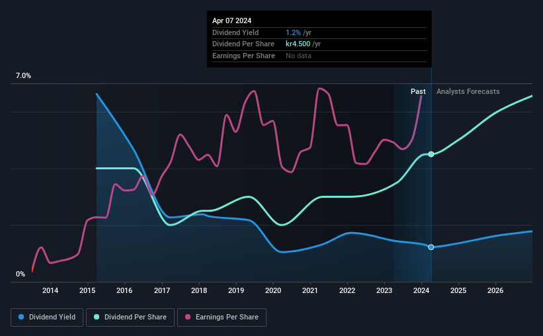Click the 2020 x-axis label
The width and height of the screenshot is (543, 336).
(x=273, y=290)
